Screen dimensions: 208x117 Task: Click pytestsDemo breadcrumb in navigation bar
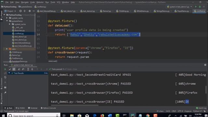click(25, 6)
